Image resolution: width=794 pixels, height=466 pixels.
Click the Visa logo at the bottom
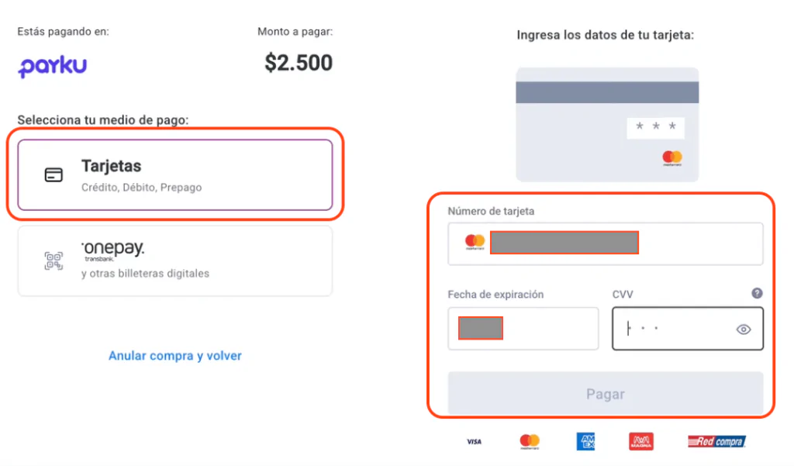click(474, 441)
